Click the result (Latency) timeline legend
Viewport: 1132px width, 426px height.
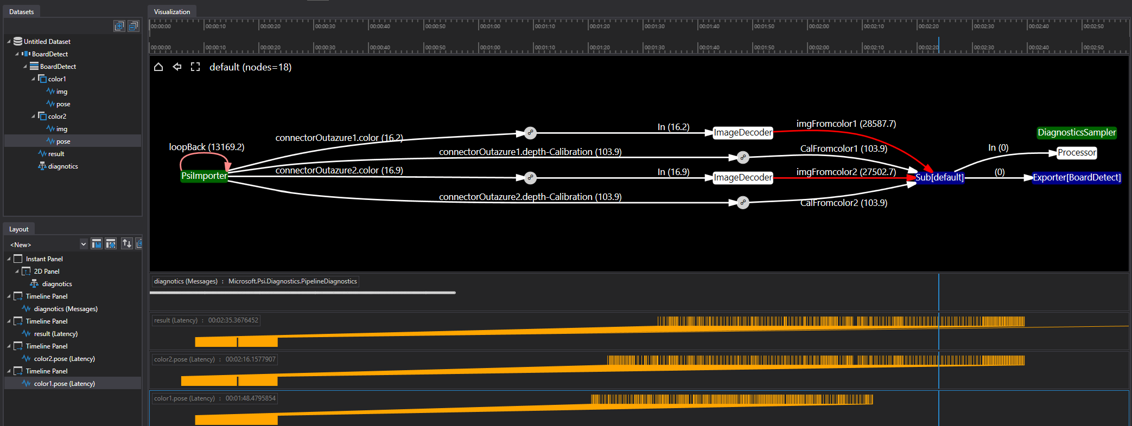(206, 320)
